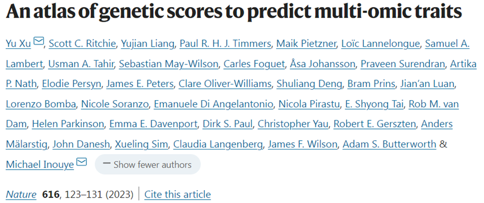
Task: Open author Scott C. Ritchie's profile
Action: tap(82, 44)
